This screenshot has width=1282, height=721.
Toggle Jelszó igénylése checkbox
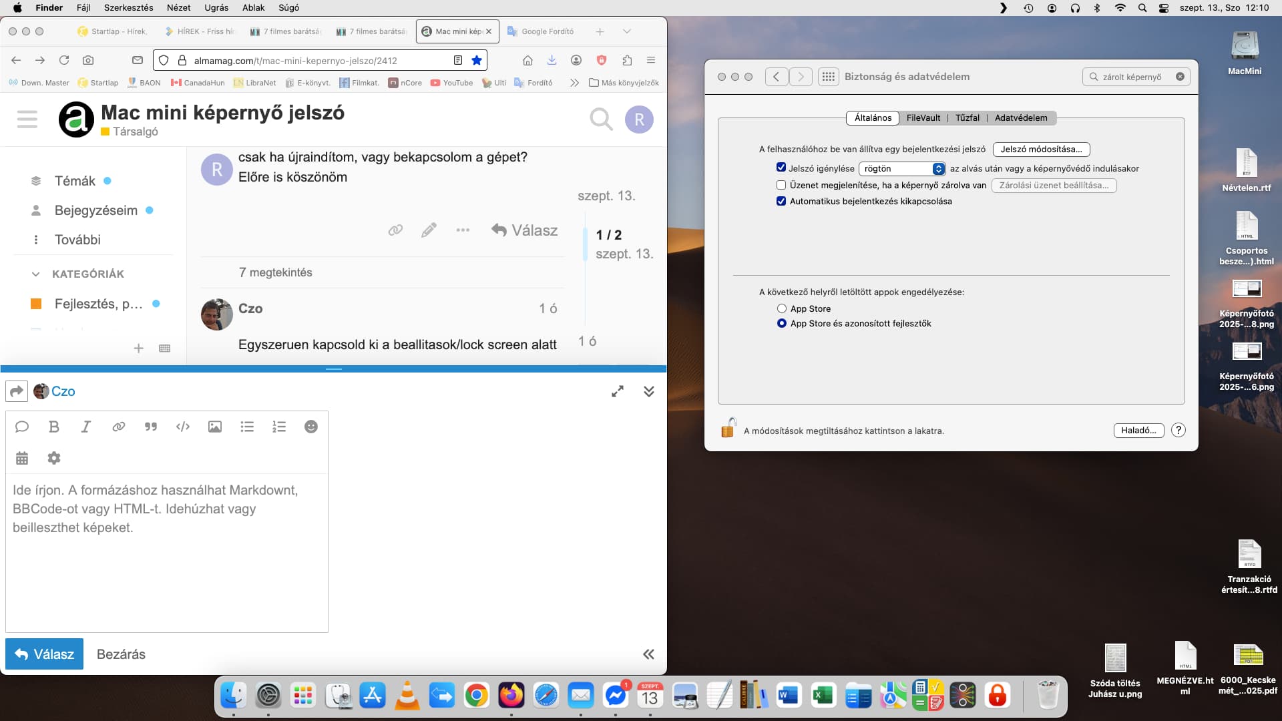(x=781, y=168)
